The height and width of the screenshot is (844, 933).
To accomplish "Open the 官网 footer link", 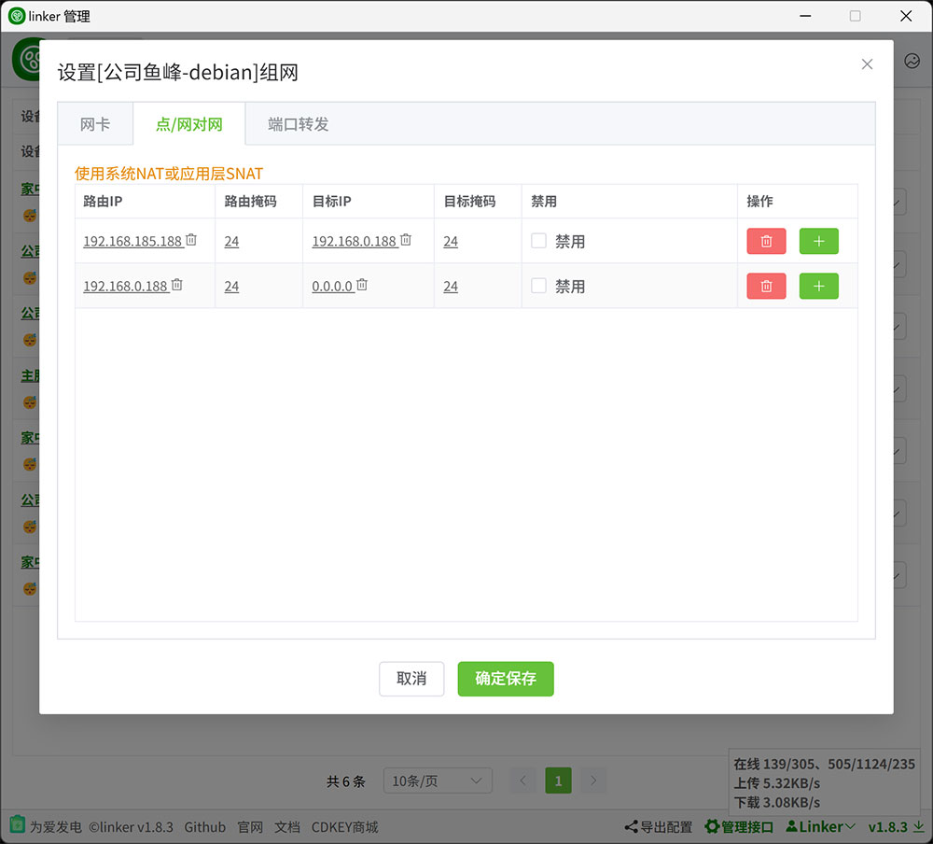I will coord(250,827).
